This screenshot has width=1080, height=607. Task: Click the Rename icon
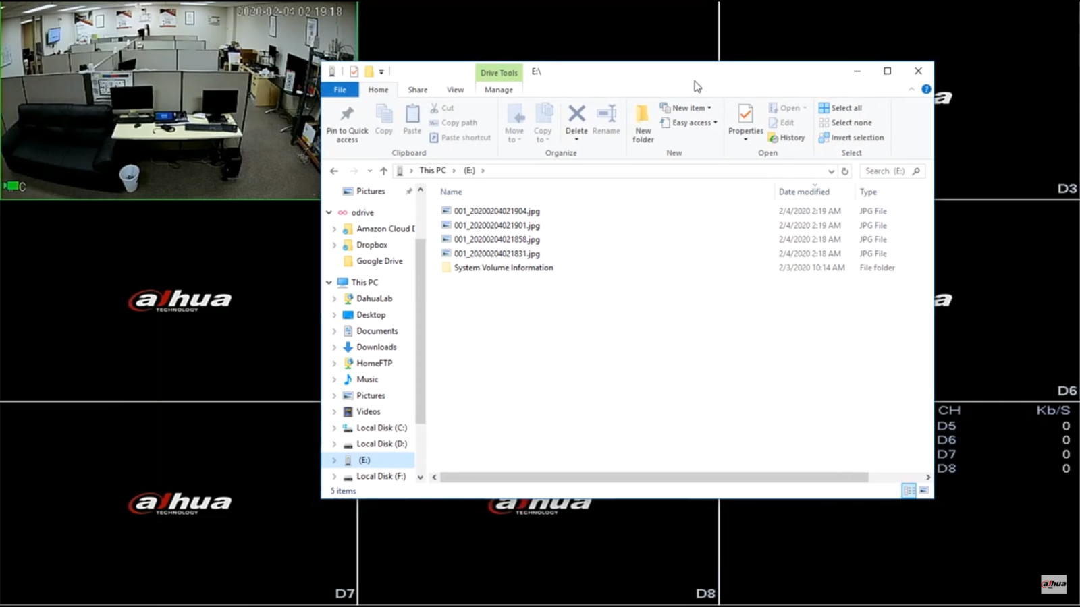click(606, 113)
